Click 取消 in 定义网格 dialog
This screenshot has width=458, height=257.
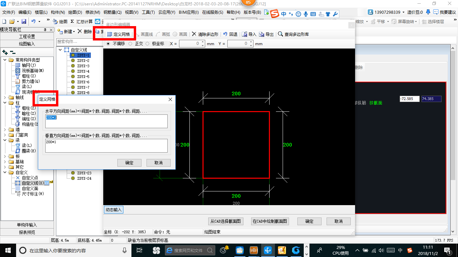tap(159, 163)
